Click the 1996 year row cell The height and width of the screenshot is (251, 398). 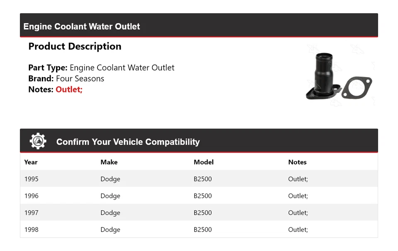point(32,196)
